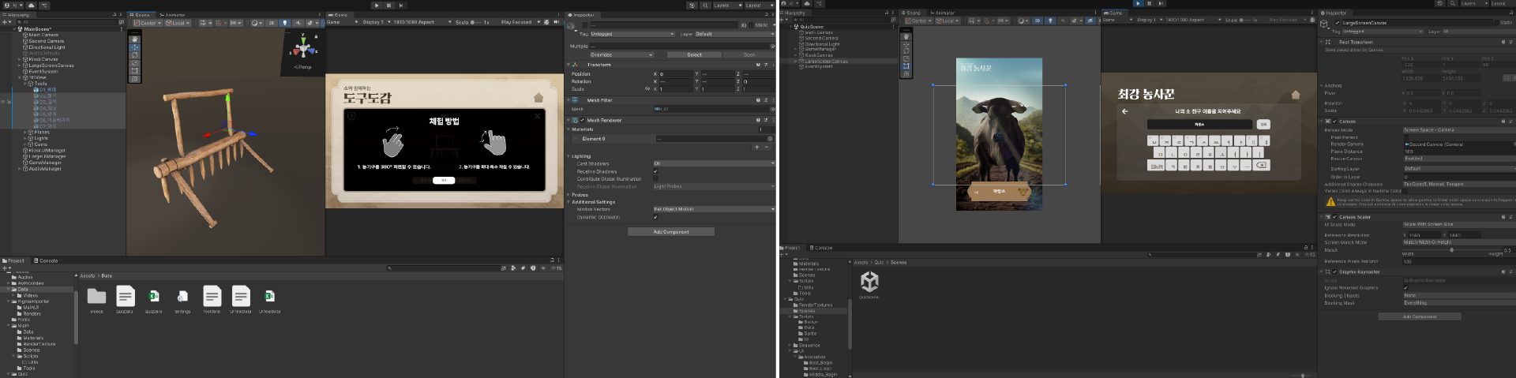Click the back arrow in the 최강 농사꾼 screen
This screenshot has width=1516, height=378.
pos(1124,111)
